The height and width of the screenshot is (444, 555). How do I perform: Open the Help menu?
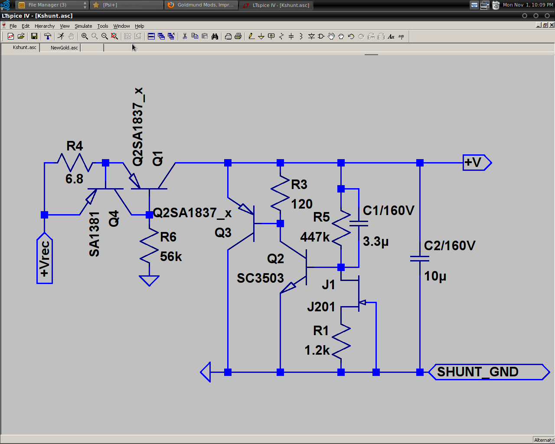139,26
